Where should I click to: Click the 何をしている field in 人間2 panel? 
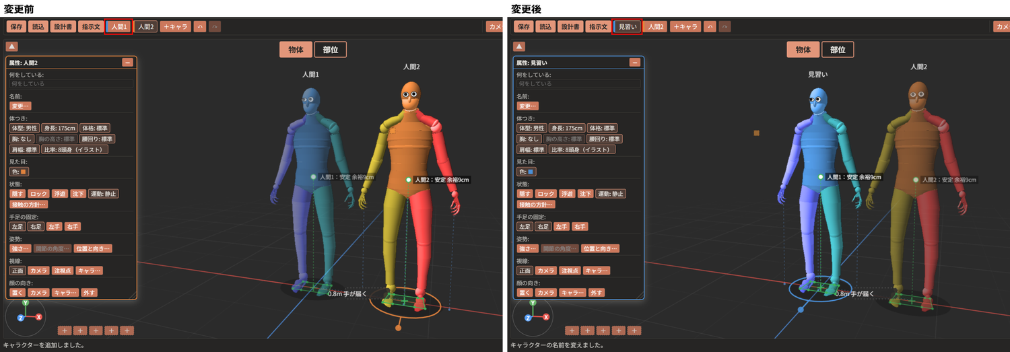coord(71,84)
